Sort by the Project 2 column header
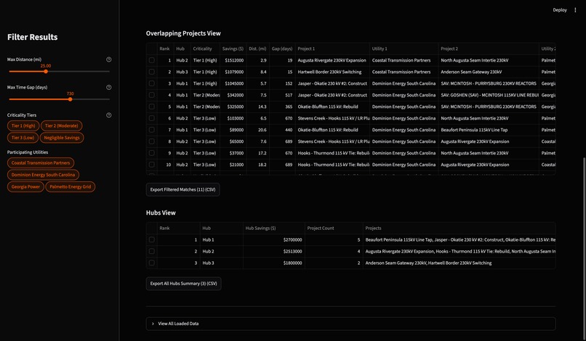The height and width of the screenshot is (341, 586). point(489,49)
